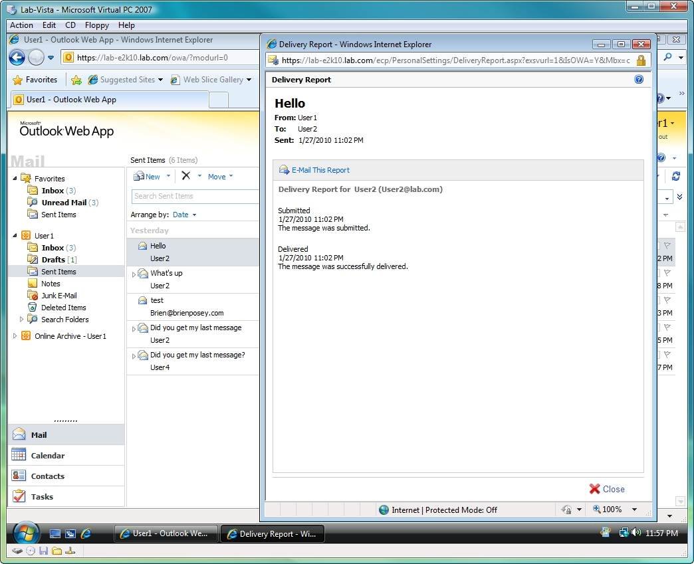Select the E-Mail This Report envelope icon
This screenshot has width=694, height=564.
(284, 170)
